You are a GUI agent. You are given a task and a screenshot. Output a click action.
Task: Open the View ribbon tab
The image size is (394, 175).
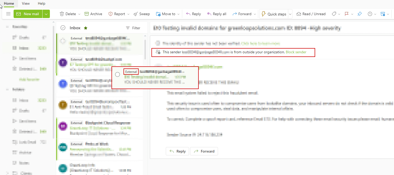click(26, 4)
